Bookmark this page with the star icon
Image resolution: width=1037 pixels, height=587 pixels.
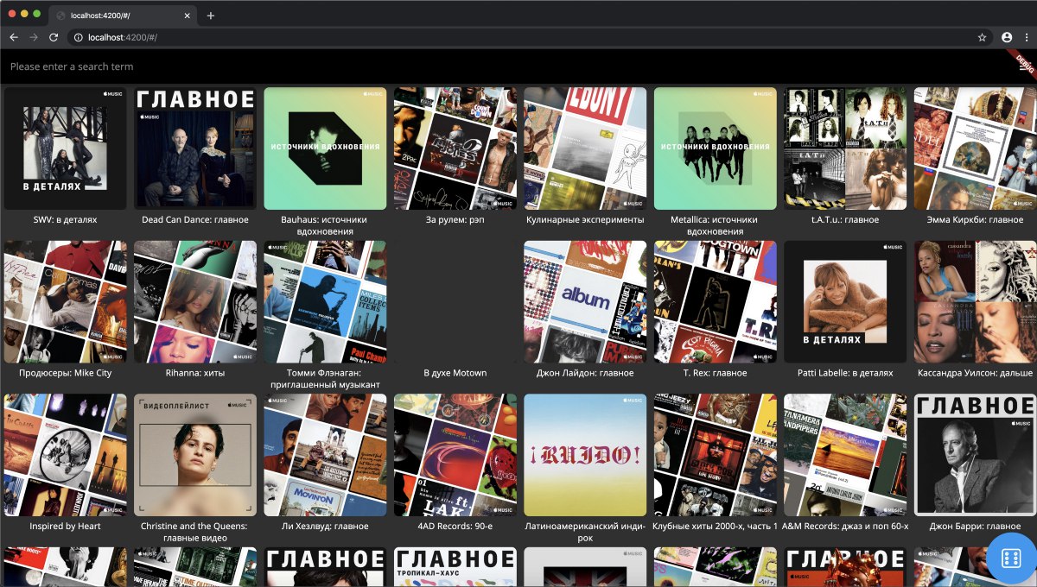click(982, 38)
